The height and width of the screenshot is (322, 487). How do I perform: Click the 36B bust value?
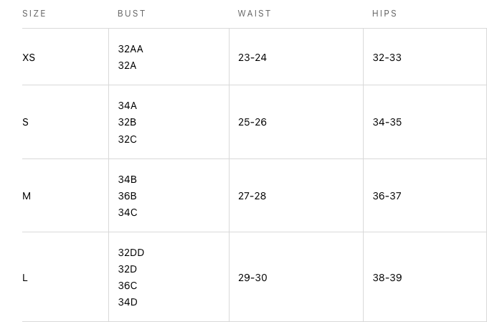(x=128, y=196)
